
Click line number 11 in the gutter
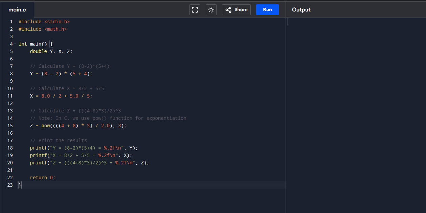point(10,96)
